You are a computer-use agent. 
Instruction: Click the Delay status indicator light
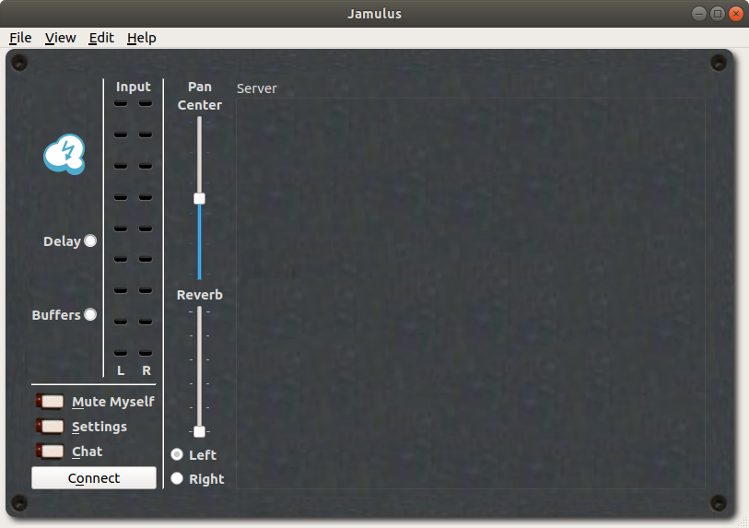coord(90,241)
